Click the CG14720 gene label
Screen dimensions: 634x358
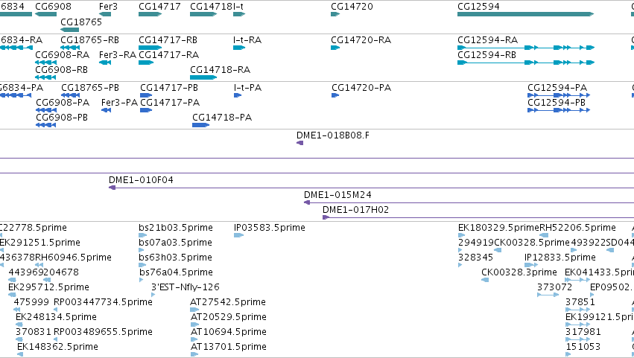tap(352, 7)
